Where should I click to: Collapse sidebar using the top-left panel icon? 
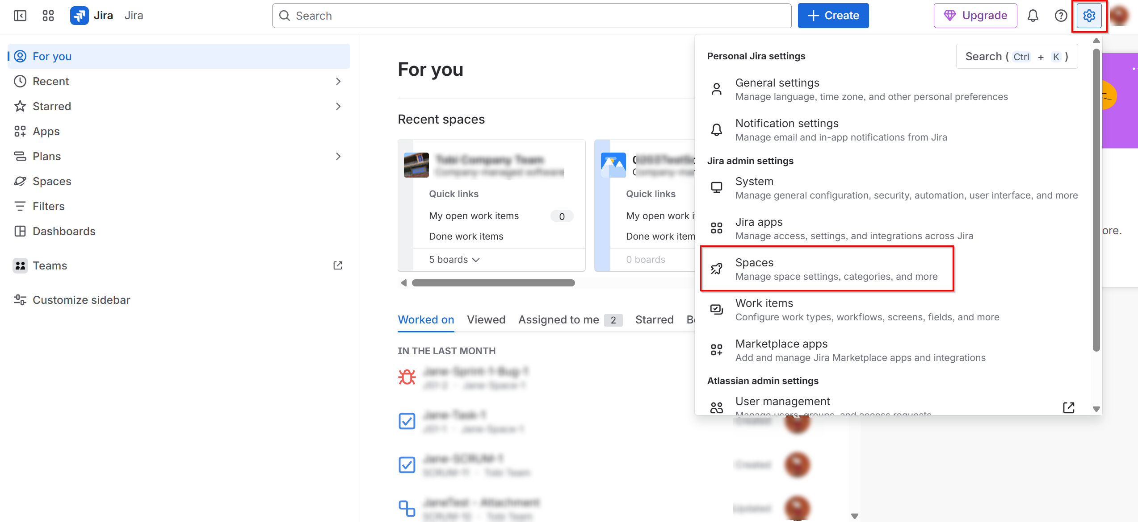[x=20, y=16]
